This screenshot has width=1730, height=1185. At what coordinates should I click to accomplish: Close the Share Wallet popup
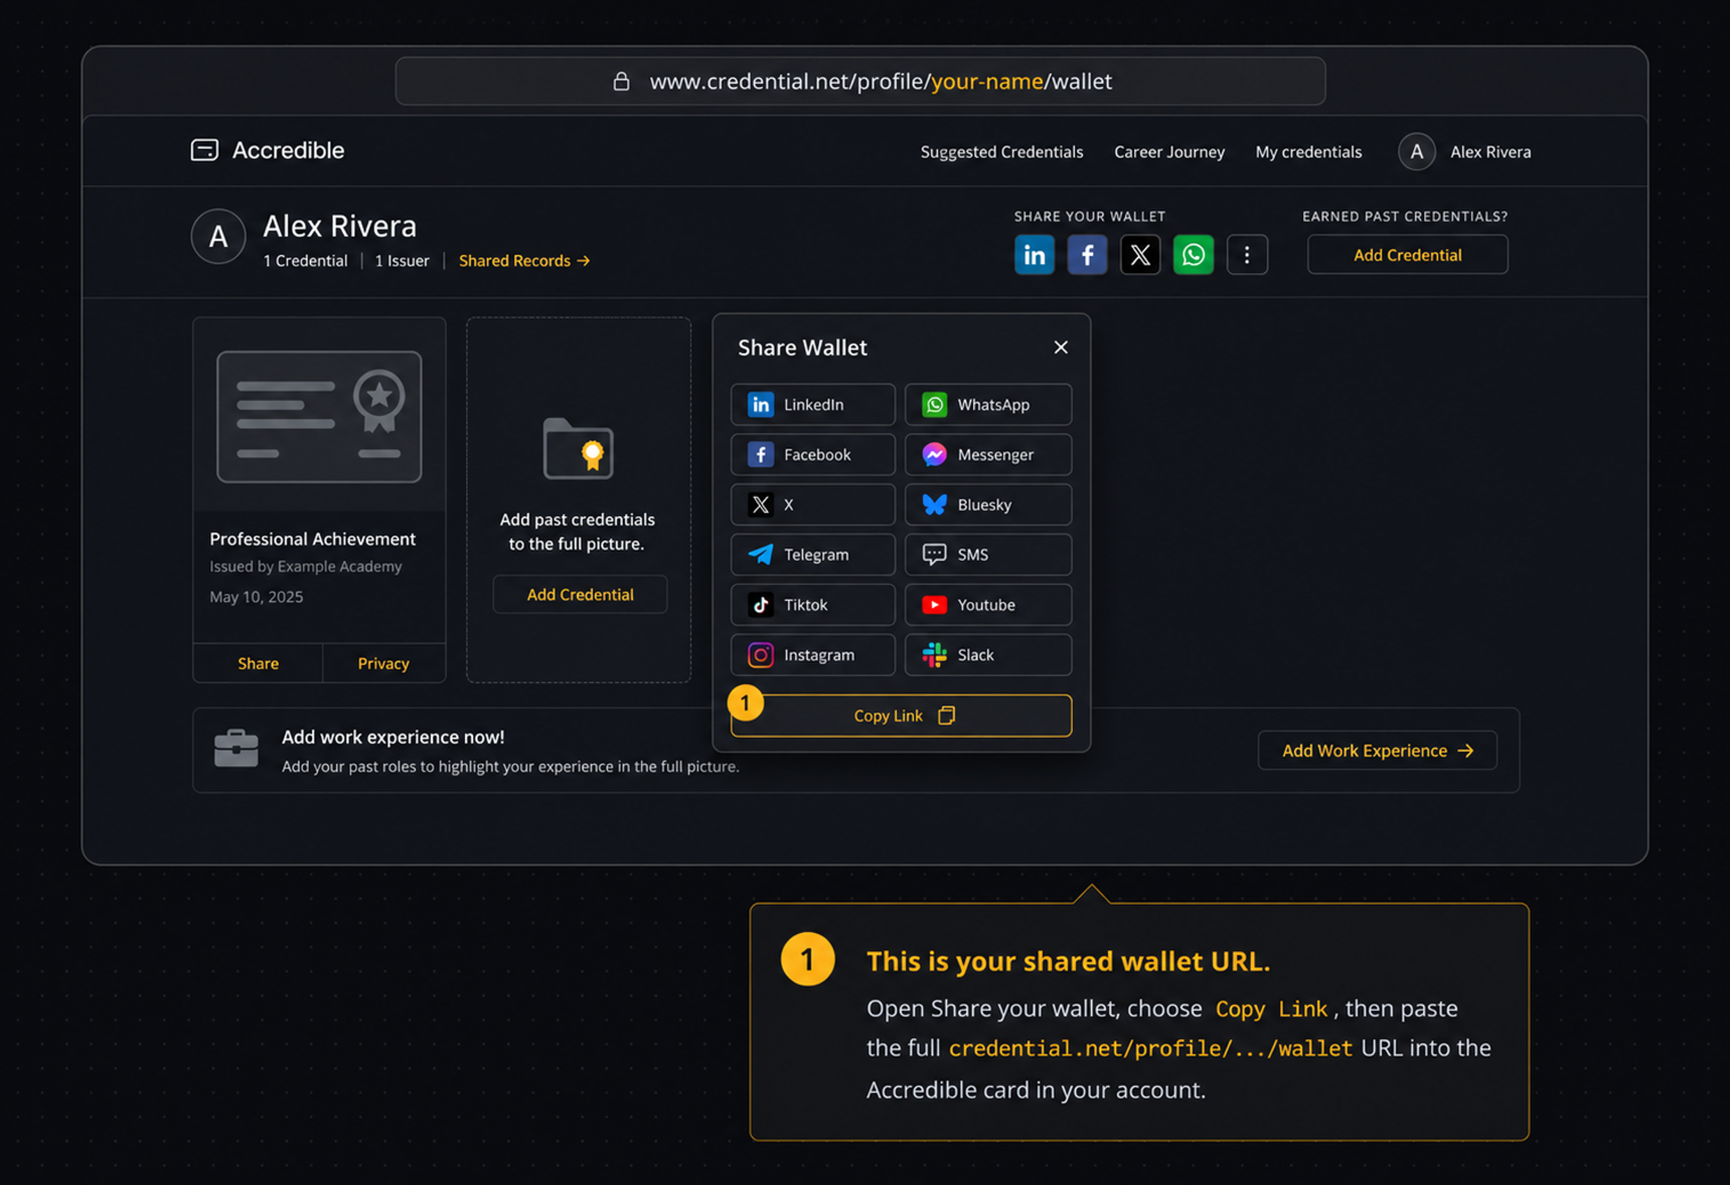1061,347
